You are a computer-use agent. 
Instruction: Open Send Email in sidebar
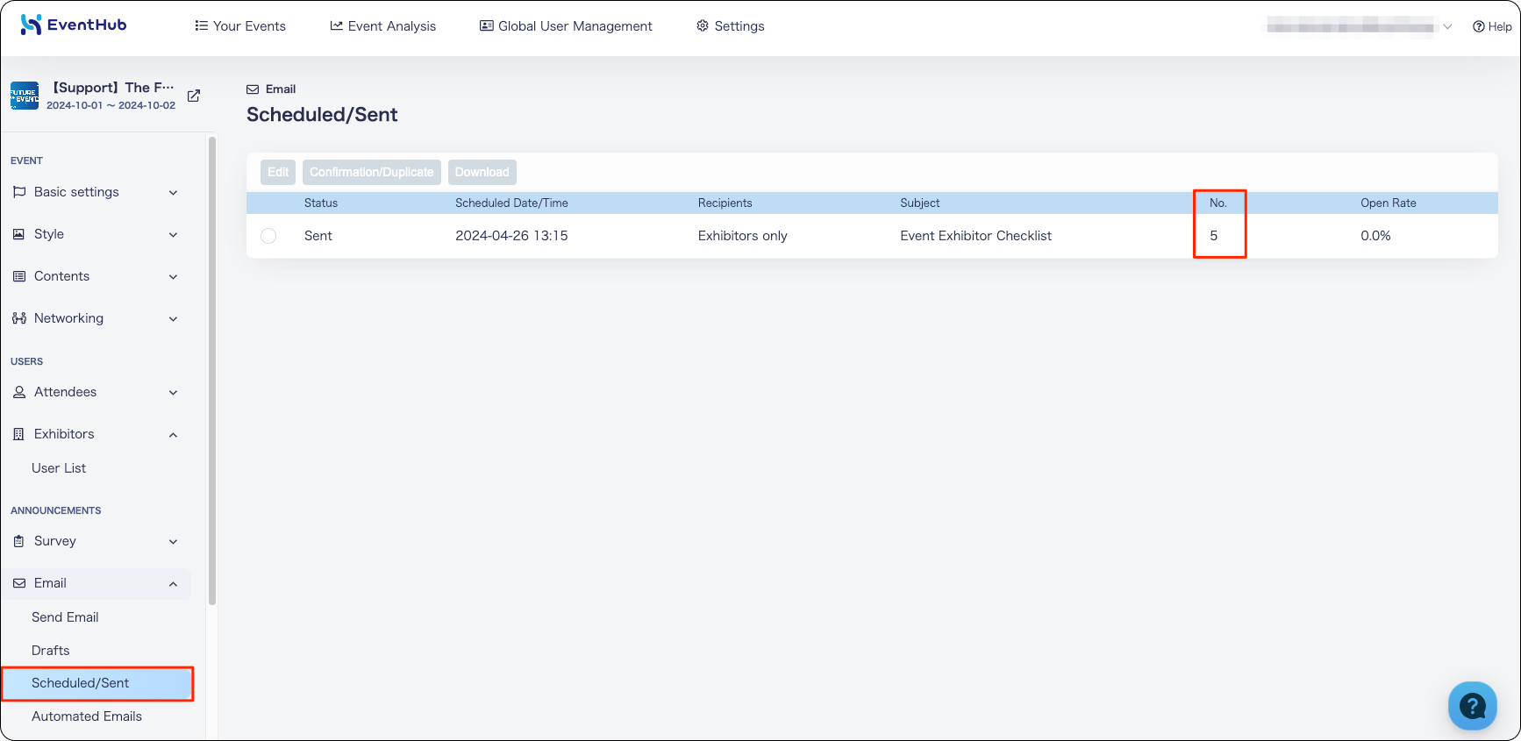(x=65, y=617)
